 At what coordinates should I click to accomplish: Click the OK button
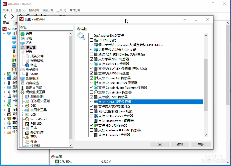pos(160,145)
